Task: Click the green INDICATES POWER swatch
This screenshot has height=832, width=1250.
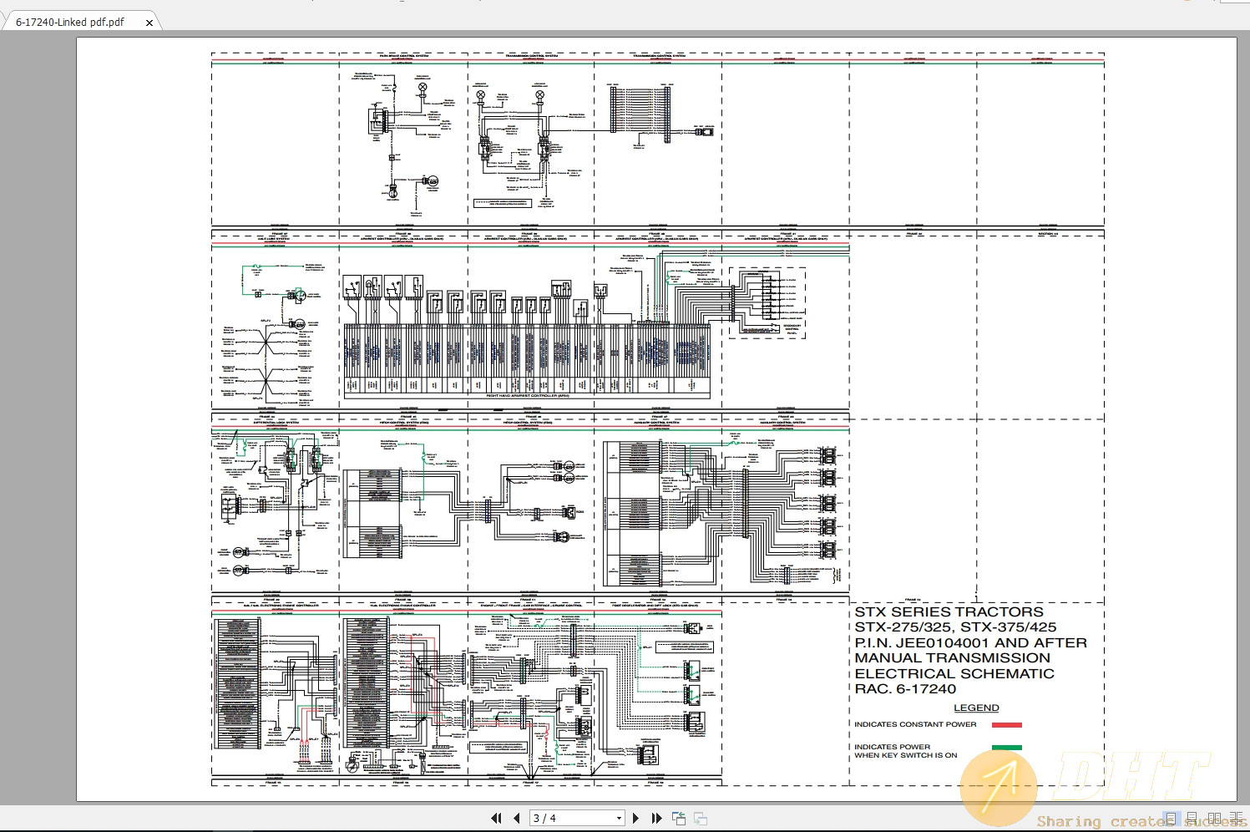Action: (x=1007, y=748)
